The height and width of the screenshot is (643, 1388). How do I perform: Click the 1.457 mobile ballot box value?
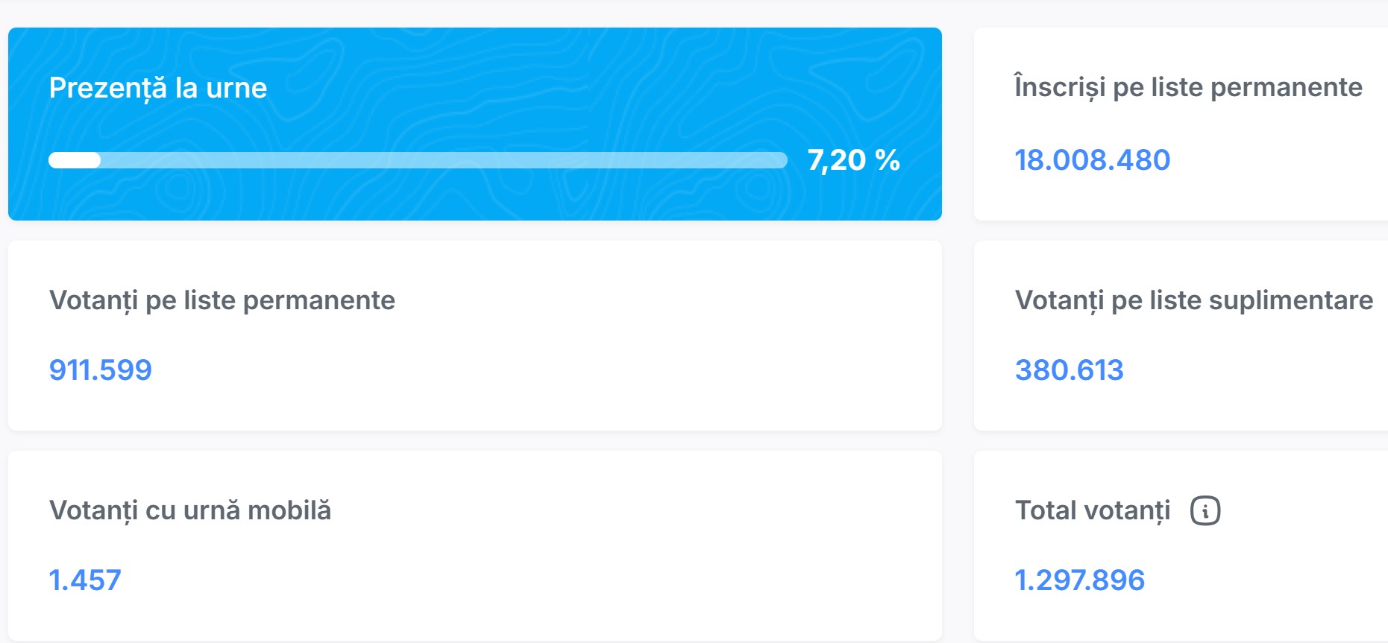pyautogui.click(x=85, y=580)
